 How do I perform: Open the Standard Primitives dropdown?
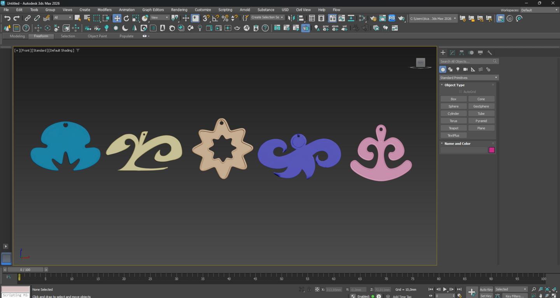point(469,78)
